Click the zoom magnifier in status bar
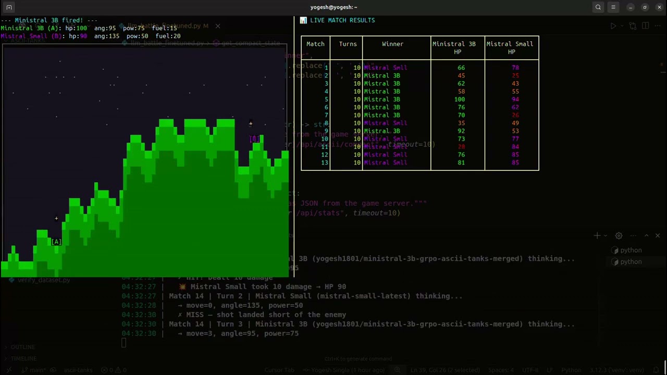 [397, 370]
